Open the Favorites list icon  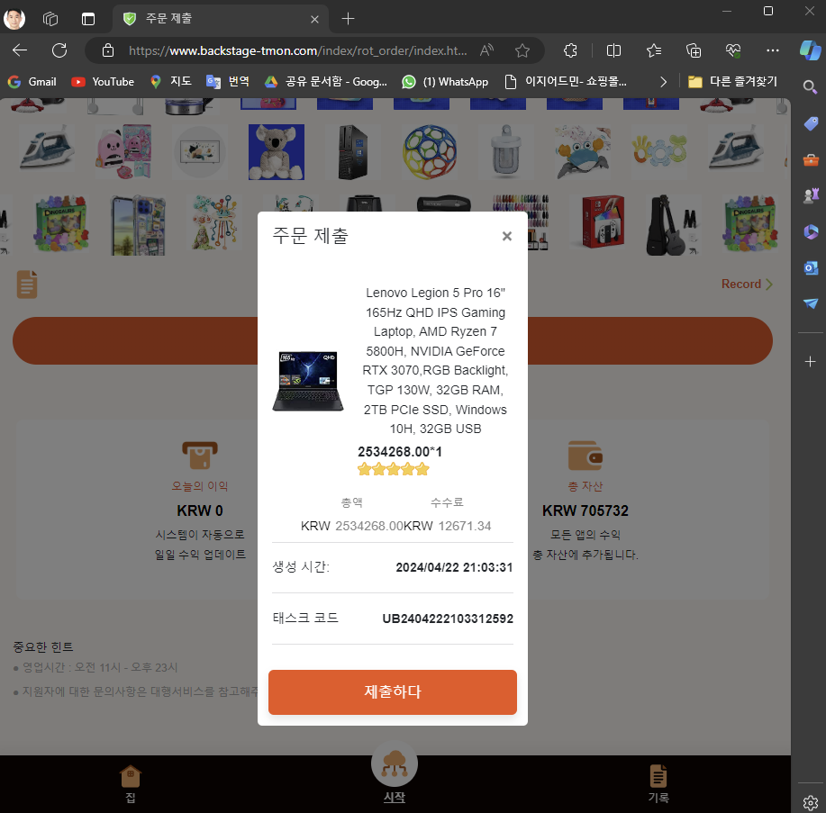(x=654, y=50)
